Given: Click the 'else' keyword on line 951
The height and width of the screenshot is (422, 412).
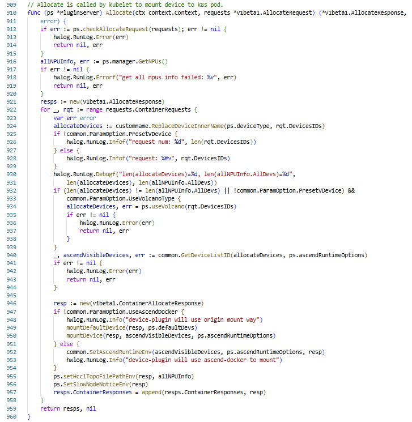Looking at the screenshot, I should pos(66,344).
